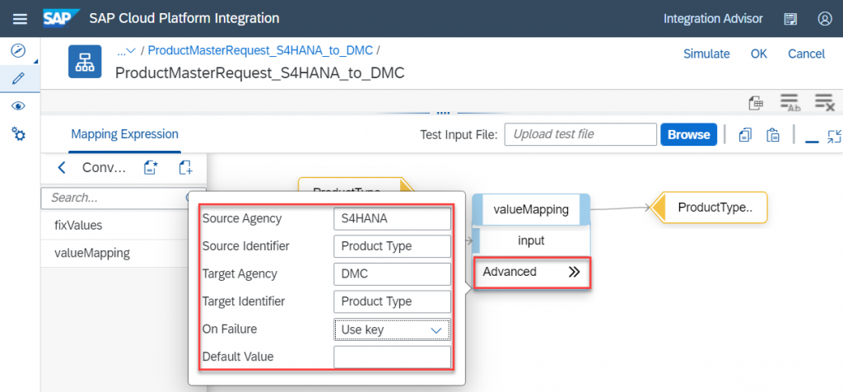Screen dimensions: 843x392
Task: Click the text lines Ab toolbar icon
Action: click(791, 103)
